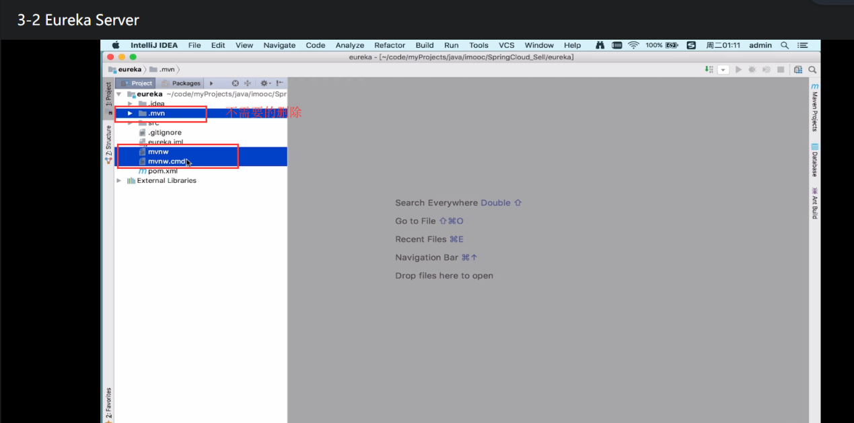Open the Project Structure icon

(x=798, y=69)
